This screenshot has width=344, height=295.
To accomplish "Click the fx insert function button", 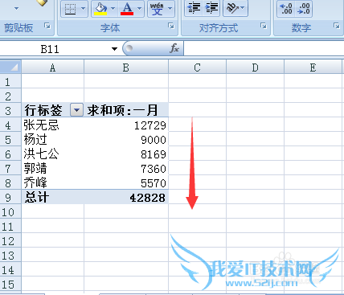I will pos(174,48).
